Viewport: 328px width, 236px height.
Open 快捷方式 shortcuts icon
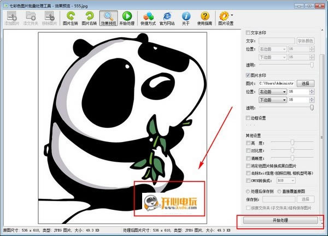pos(148,19)
